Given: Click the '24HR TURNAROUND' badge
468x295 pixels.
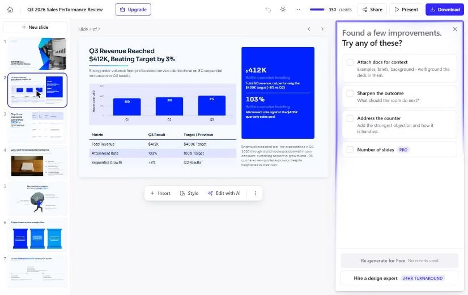Looking at the screenshot, I should 422,278.
